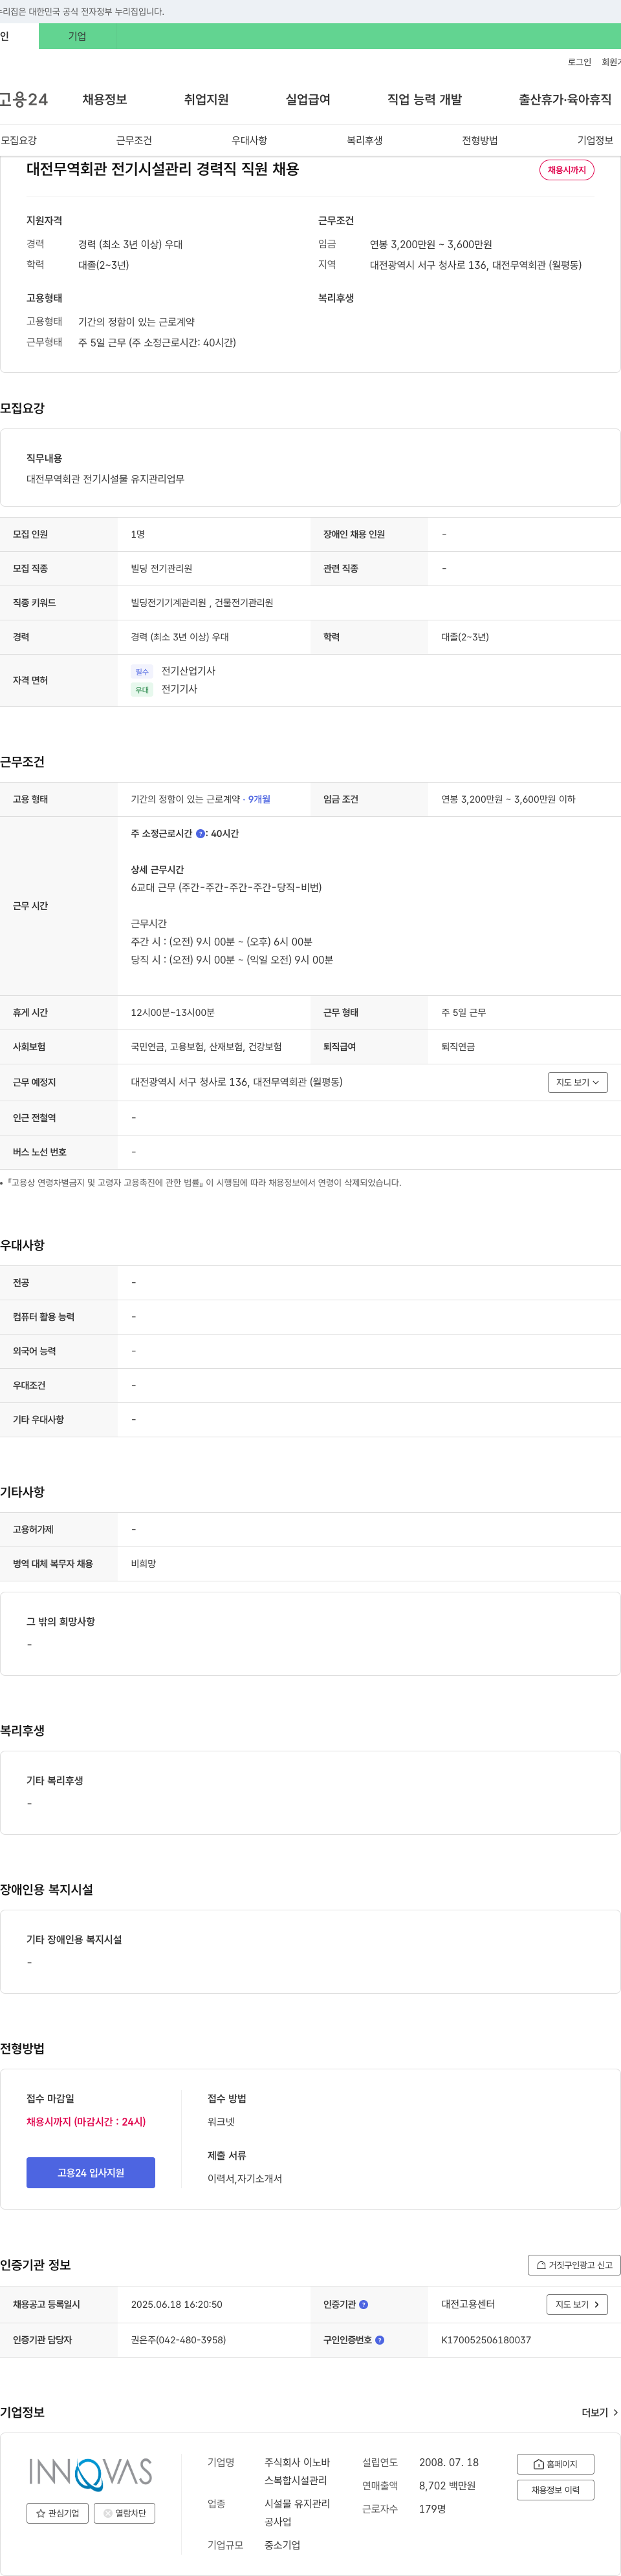Screen dimensions: 621x2576
Task: Click the 채용정보 이력 button
Action: pyautogui.click(x=556, y=2490)
